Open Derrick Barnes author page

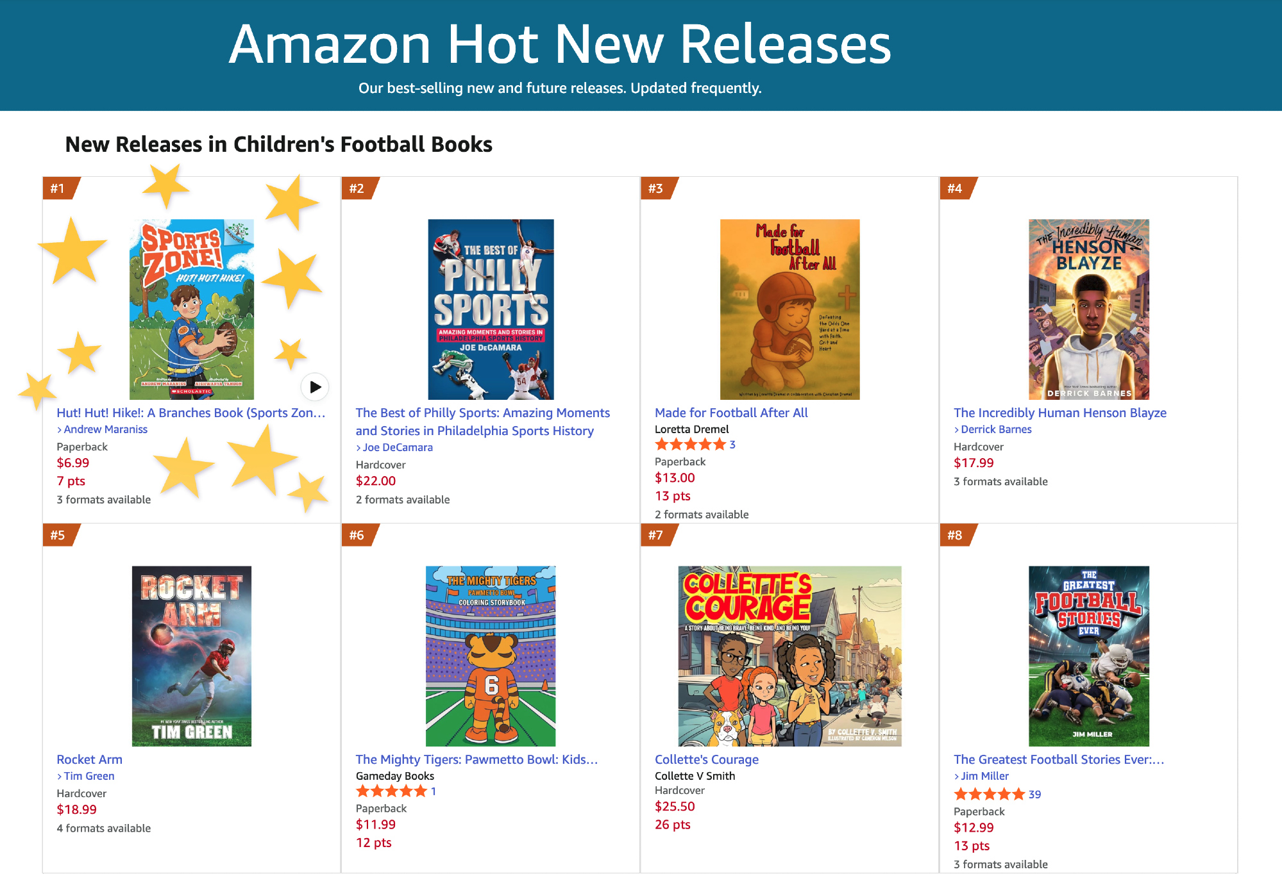click(996, 429)
